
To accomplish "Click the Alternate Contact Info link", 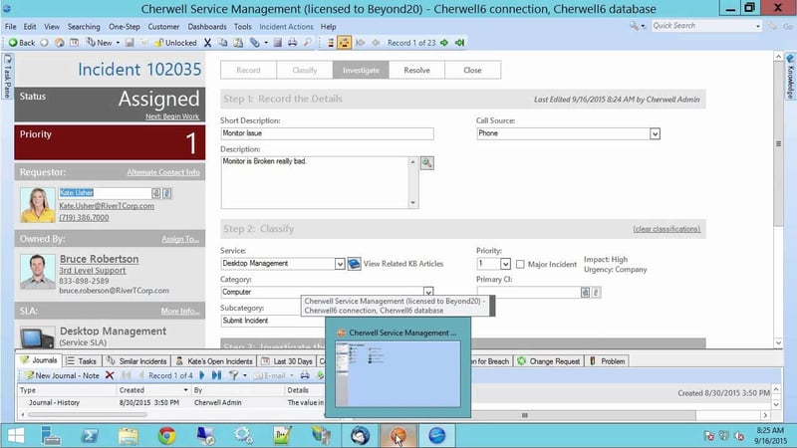I will pos(163,172).
